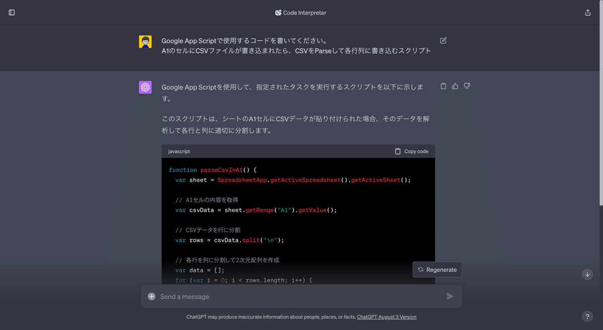The height and width of the screenshot is (330, 603).
Task: Click the var sheet SpreadsheetApp code line
Action: [x=293, y=180]
